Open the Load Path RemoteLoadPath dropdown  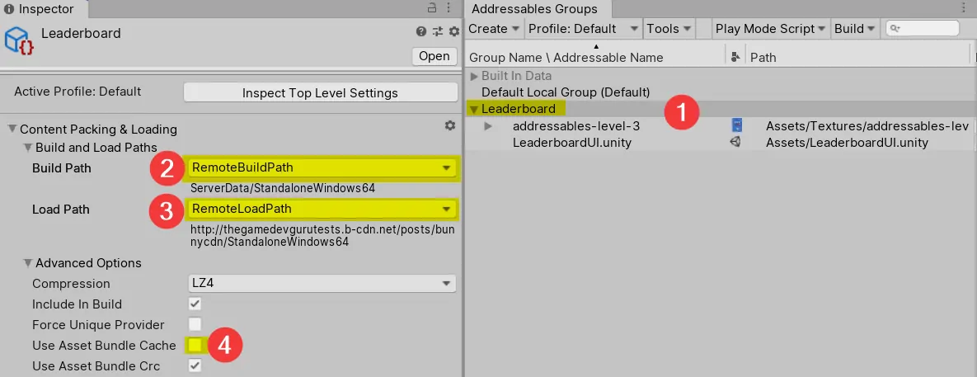(322, 210)
